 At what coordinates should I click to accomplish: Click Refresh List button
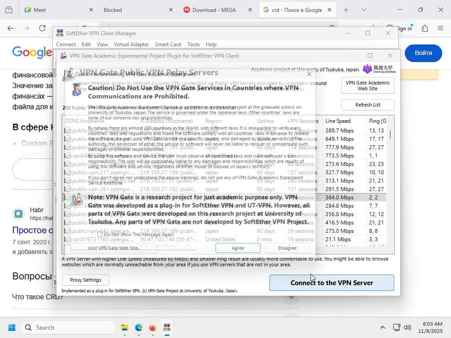368,105
